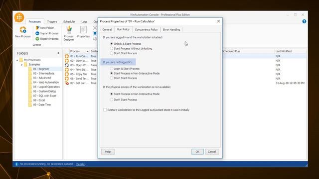
Task: Select the '01 - Beginner' folder
Action: (x=41, y=69)
